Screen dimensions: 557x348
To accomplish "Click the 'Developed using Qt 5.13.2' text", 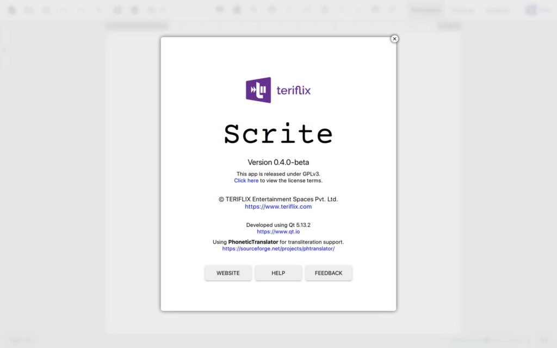I will [x=278, y=225].
